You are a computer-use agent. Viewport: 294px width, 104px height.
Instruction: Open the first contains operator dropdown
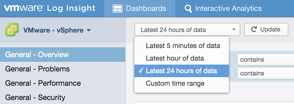click(x=265, y=60)
